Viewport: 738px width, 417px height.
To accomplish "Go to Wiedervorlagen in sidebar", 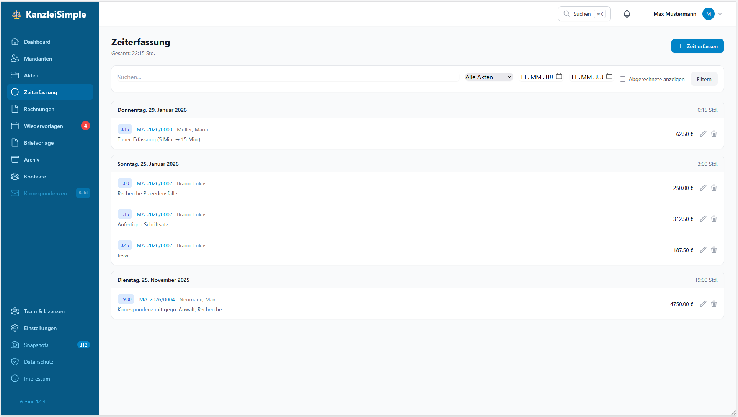I will 43,126.
